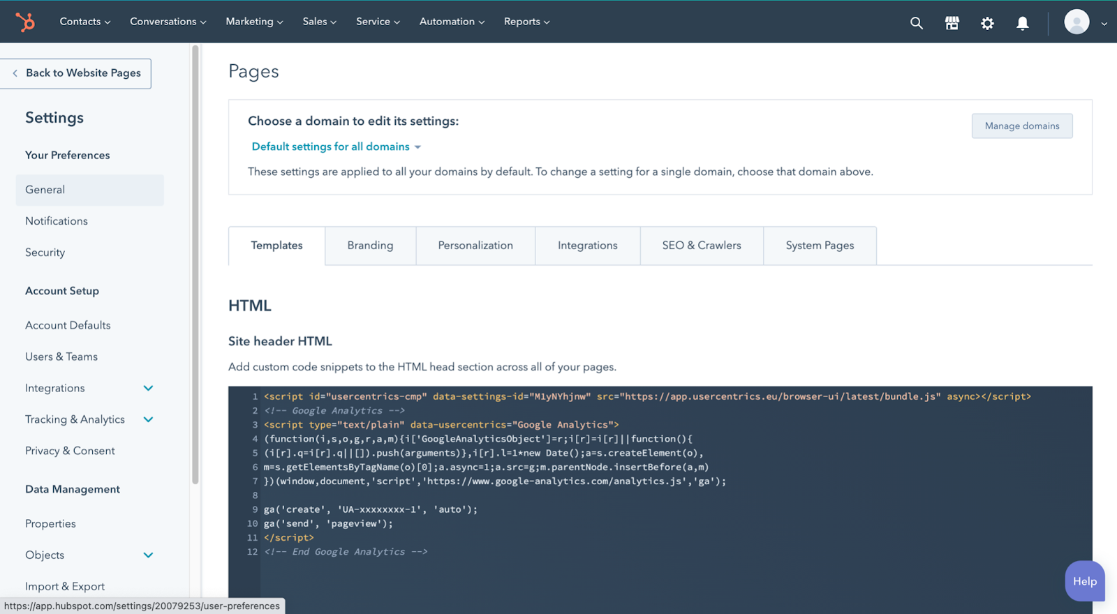Open the Conversations menu
1117x614 pixels.
click(168, 22)
